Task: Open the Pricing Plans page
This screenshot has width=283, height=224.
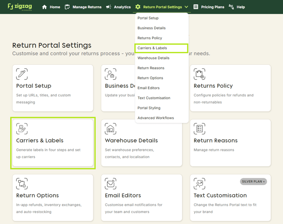Action: (209, 7)
